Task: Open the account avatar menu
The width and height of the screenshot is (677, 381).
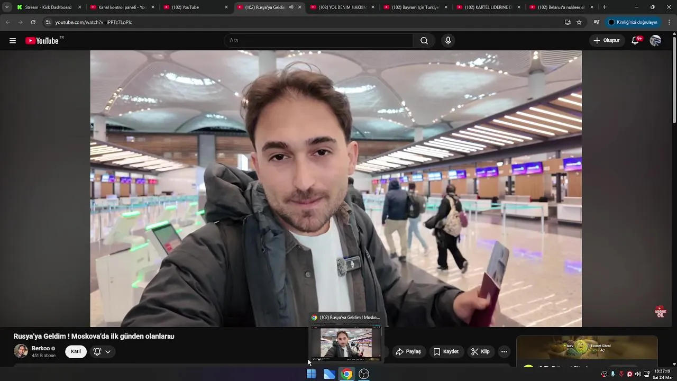Action: click(x=655, y=41)
